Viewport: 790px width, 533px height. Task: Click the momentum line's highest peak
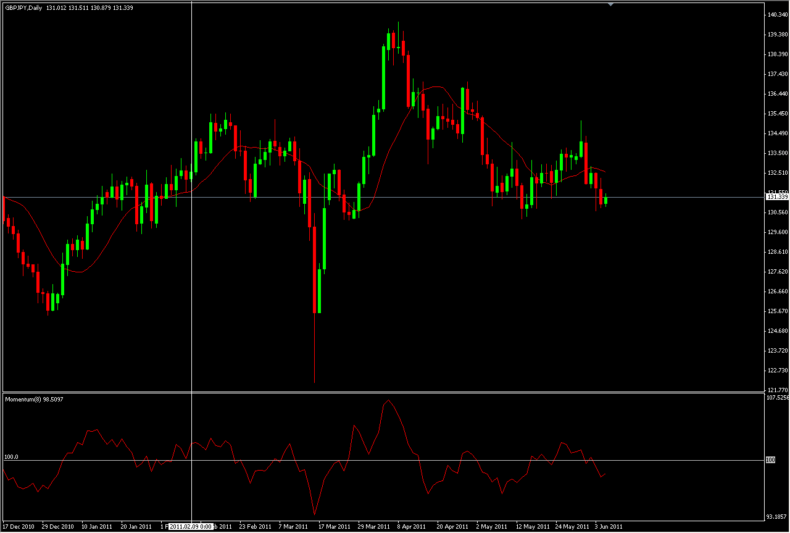click(388, 400)
